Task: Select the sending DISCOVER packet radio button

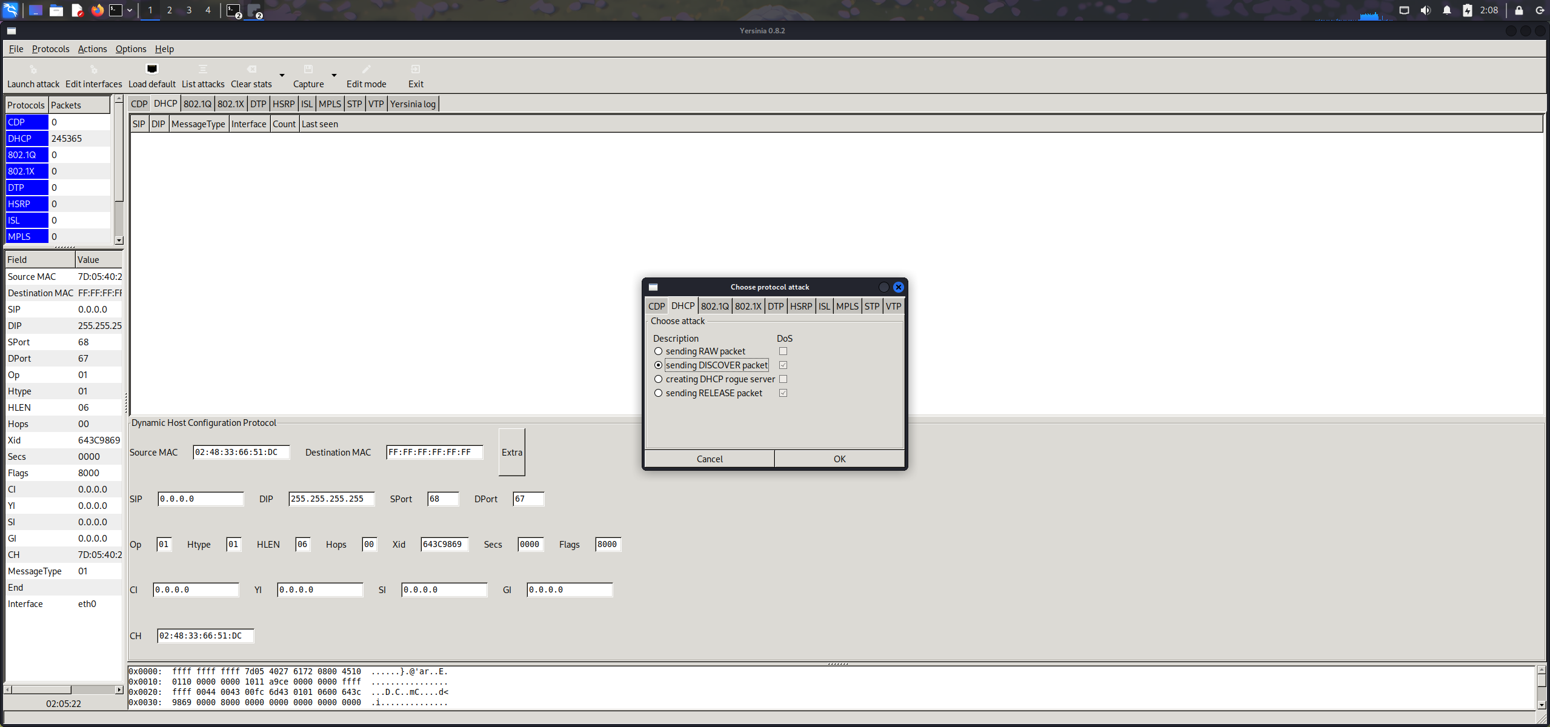Action: coord(658,365)
